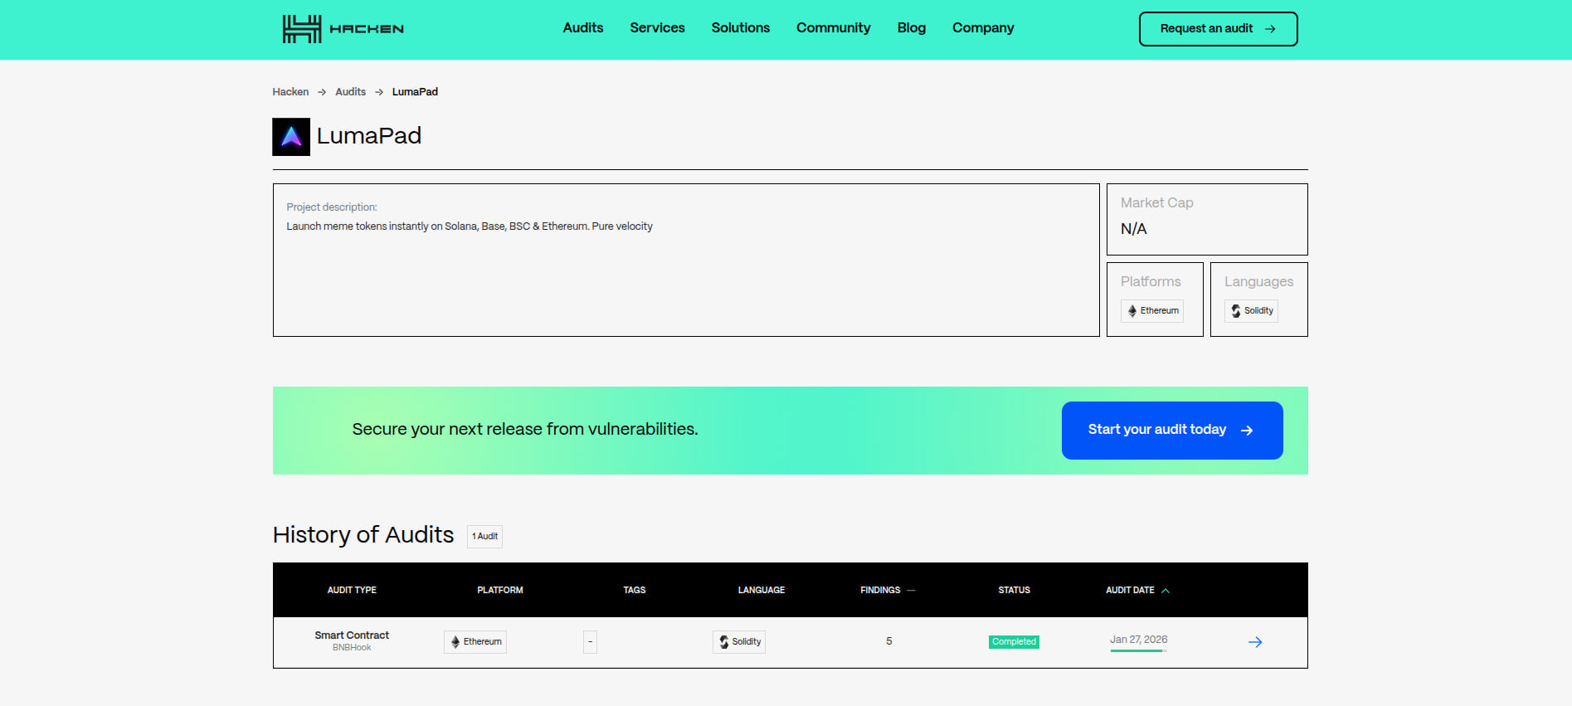Open the Community menu
Image resolution: width=1572 pixels, height=706 pixels.
pos(834,27)
